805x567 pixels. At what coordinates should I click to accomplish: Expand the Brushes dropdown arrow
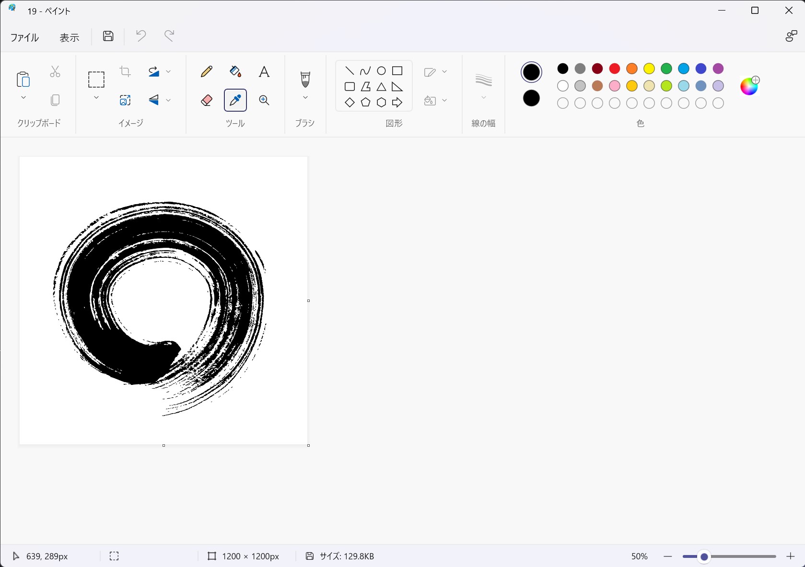pyautogui.click(x=305, y=98)
